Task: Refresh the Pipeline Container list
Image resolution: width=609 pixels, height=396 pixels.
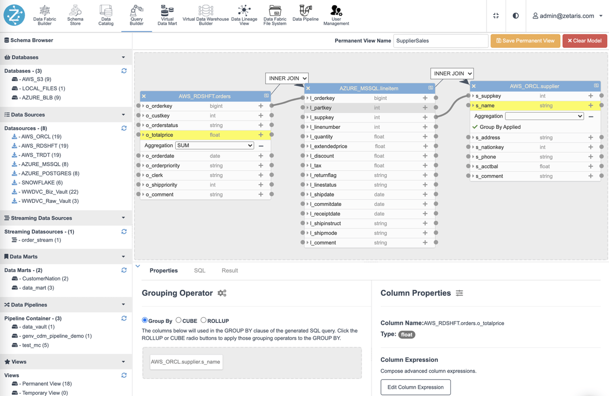Action: pyautogui.click(x=124, y=318)
